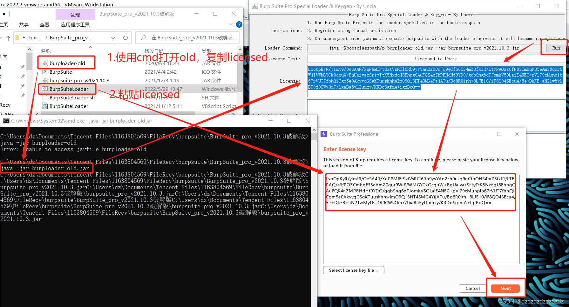Image resolution: width=569 pixels, height=307 pixels.
Task: Click the License Text field
Action: [436, 59]
